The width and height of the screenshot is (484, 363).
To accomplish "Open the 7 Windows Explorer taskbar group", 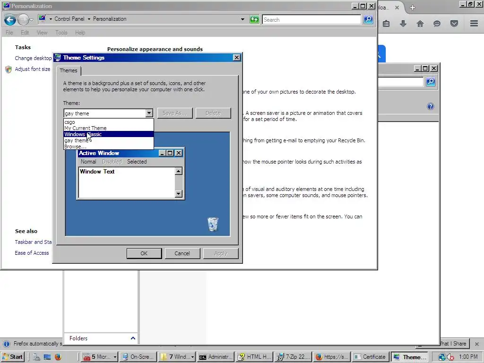I will click(177, 357).
